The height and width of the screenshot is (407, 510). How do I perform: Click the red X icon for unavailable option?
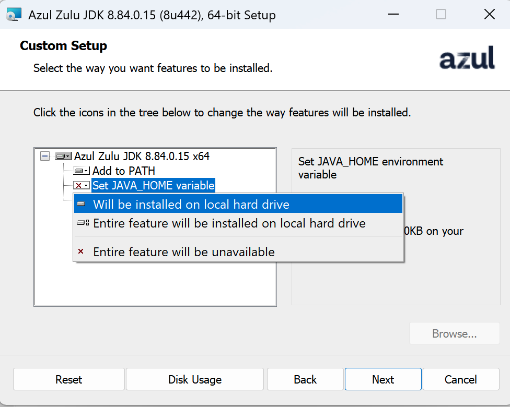tap(80, 252)
